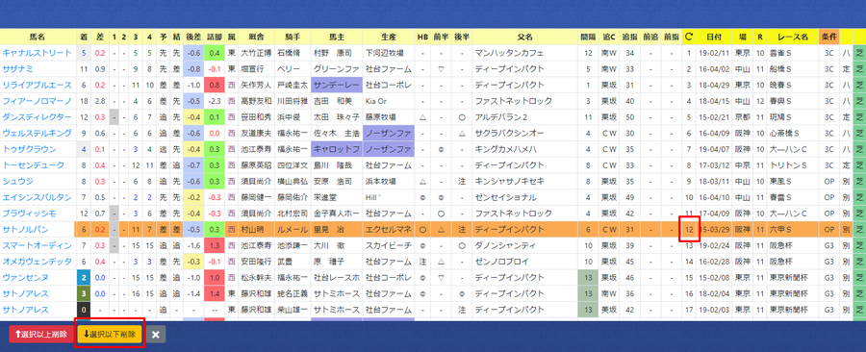
Task: Click the refresh icon in the table header
Action: point(688,37)
